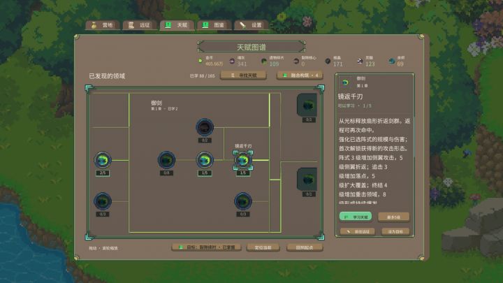This screenshot has height=283, width=503.
Task: Click the 镜返千刃 label above the node
Action: [243, 146]
